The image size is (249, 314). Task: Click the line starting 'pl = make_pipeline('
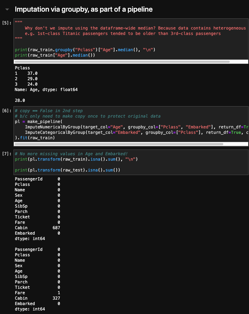pos(39,122)
